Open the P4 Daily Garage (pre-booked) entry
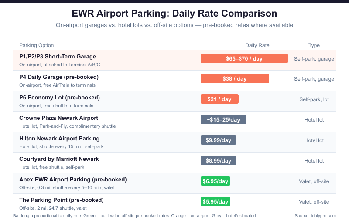This screenshot has width=349, height=218. pos(59,77)
